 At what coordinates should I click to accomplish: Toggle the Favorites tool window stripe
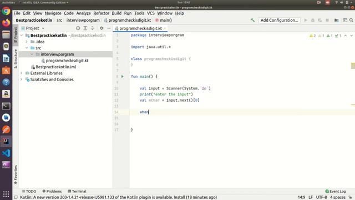pyautogui.click(x=16, y=174)
